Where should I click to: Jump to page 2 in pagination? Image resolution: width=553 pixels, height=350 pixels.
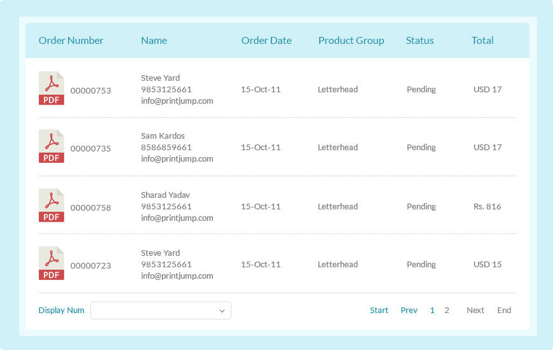pyautogui.click(x=447, y=310)
